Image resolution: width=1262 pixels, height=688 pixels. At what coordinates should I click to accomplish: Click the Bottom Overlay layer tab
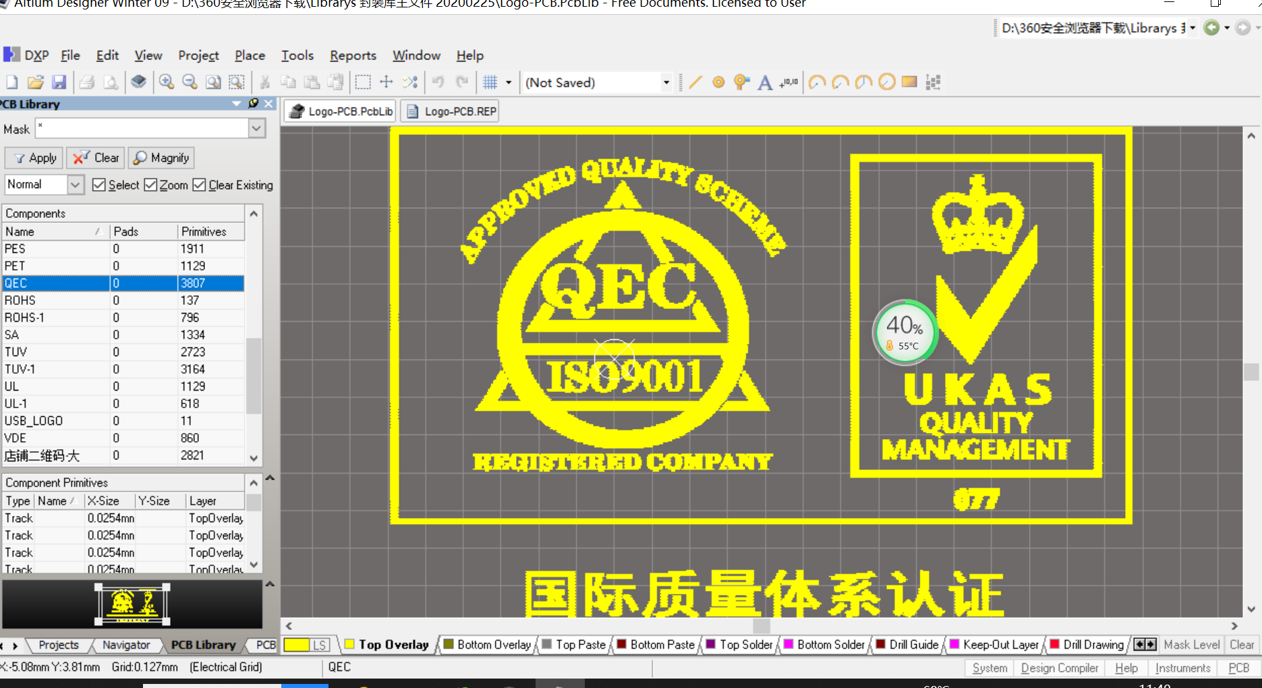tap(487, 645)
